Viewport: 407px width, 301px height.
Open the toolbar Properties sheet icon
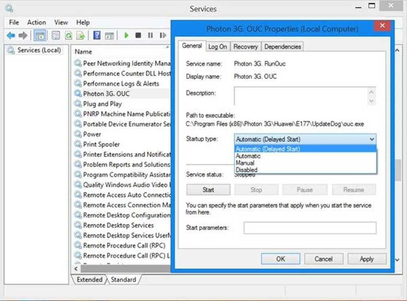click(55, 35)
